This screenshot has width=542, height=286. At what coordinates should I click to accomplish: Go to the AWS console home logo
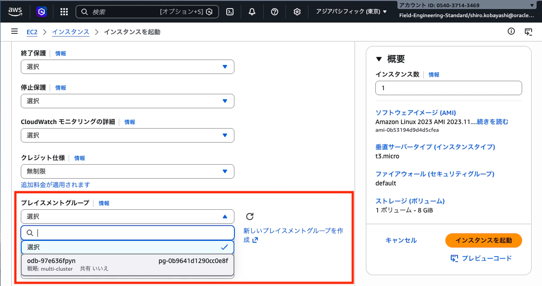tap(15, 11)
